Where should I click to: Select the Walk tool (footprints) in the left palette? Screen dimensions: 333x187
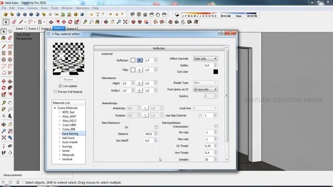tap(4, 153)
